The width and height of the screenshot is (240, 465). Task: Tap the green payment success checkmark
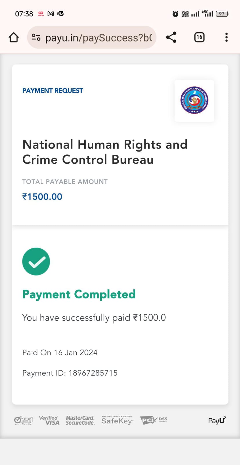[x=36, y=262]
